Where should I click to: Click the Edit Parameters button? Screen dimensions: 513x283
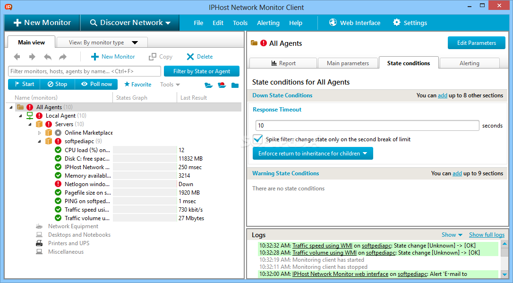tap(476, 43)
